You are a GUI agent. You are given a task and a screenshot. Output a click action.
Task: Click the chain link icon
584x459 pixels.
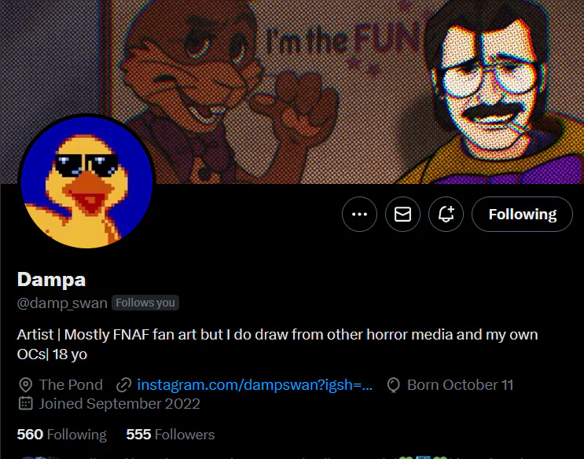(x=123, y=385)
